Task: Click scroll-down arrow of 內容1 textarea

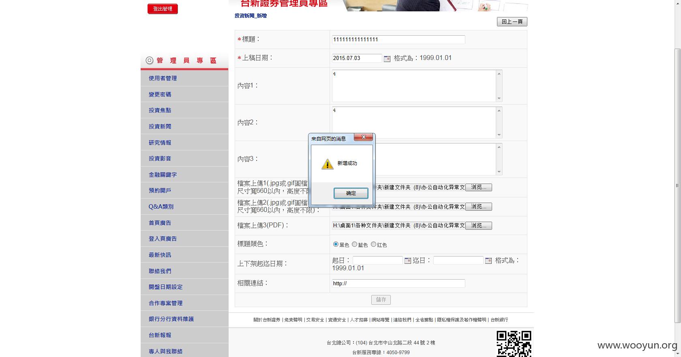Action: pos(499,98)
